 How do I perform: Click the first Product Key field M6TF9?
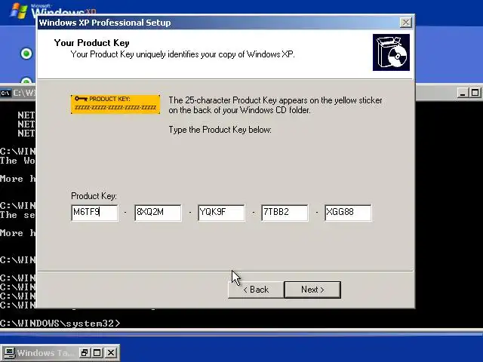click(94, 213)
